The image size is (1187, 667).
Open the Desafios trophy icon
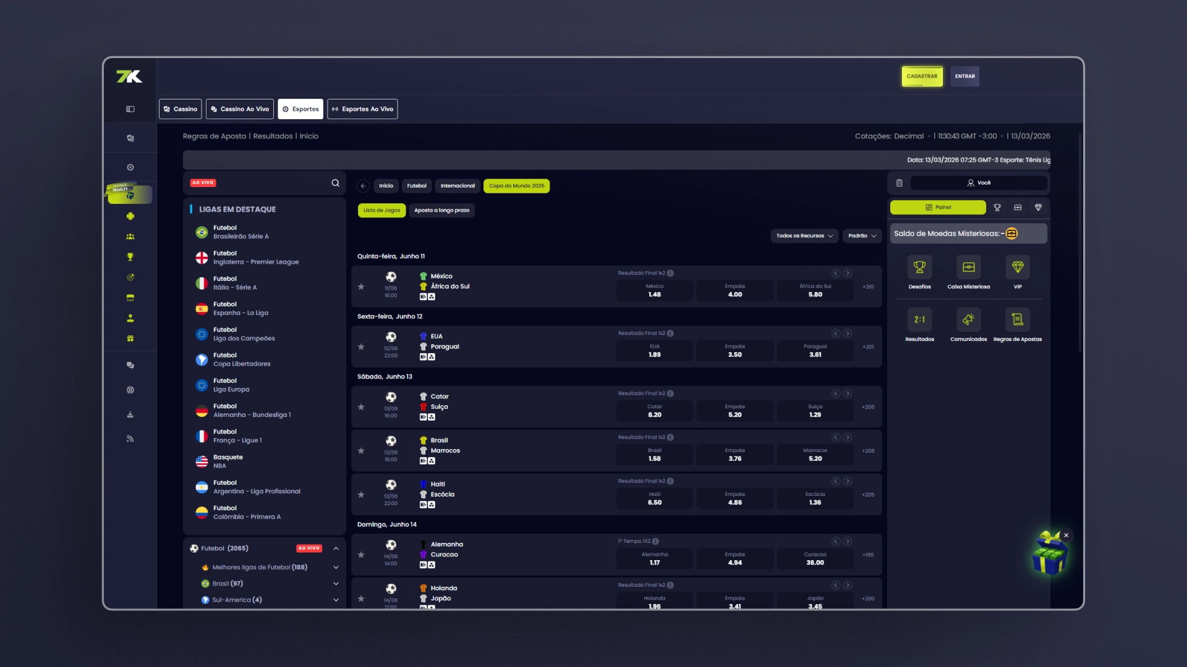tap(919, 267)
